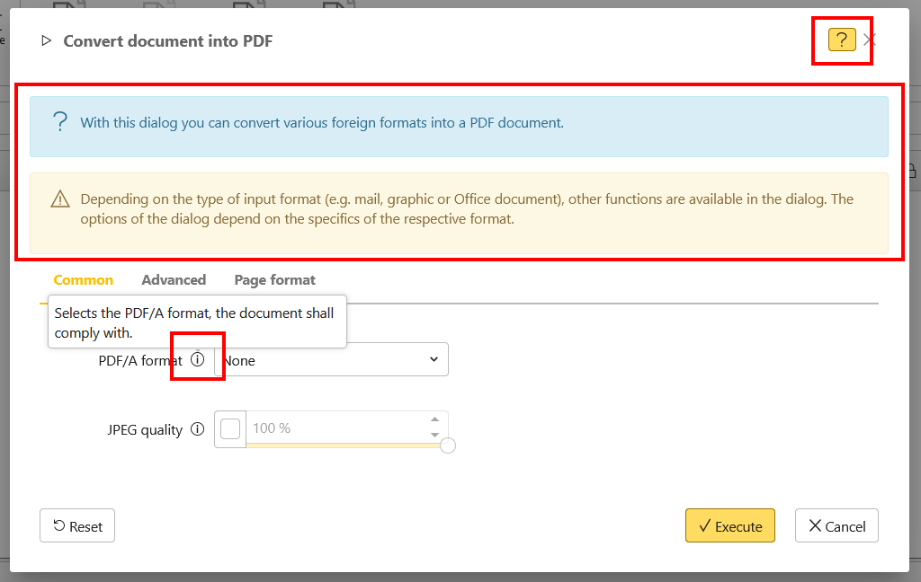Enable the JPEG quality checkbox
This screenshot has height=582, width=921.
click(x=230, y=429)
